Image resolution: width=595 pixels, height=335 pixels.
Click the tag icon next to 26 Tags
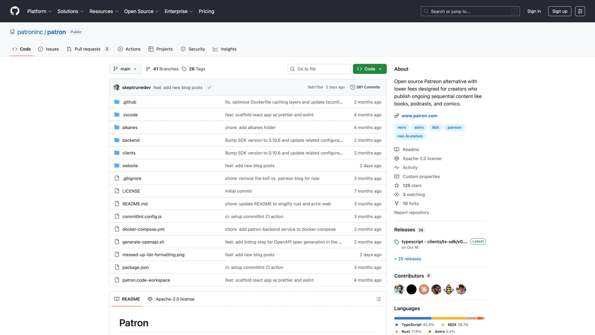[185, 69]
